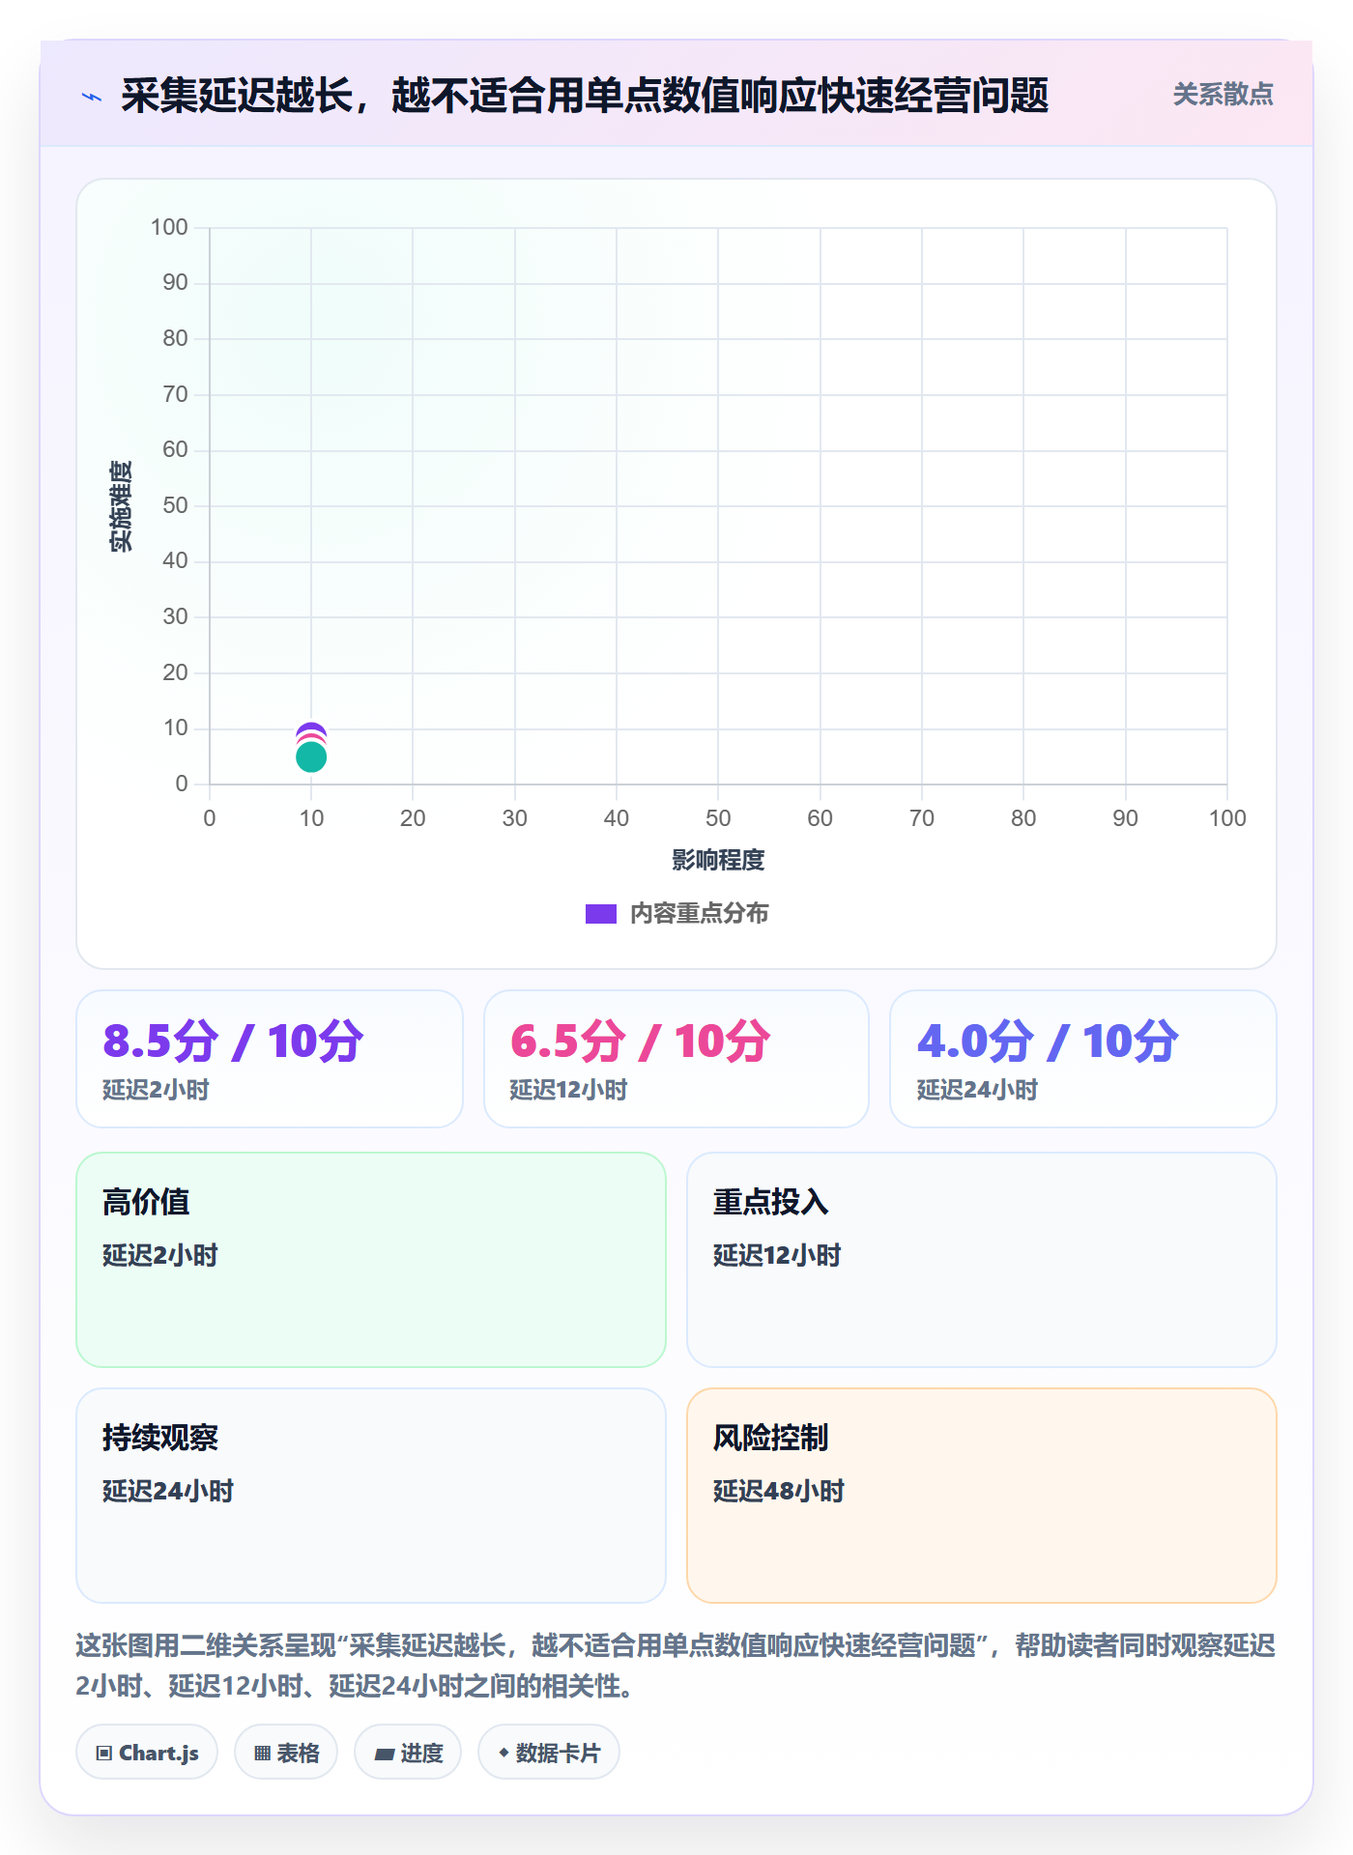Click the 实施难度 y-axis title

pyautogui.click(x=121, y=506)
